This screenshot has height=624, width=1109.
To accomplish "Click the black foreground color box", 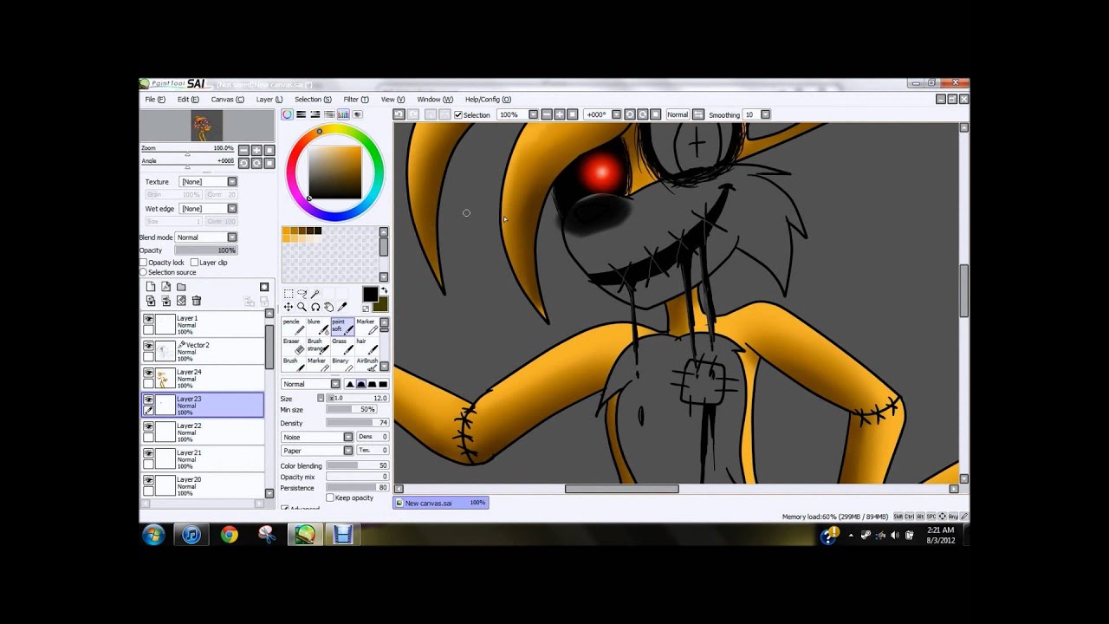I will (x=370, y=295).
